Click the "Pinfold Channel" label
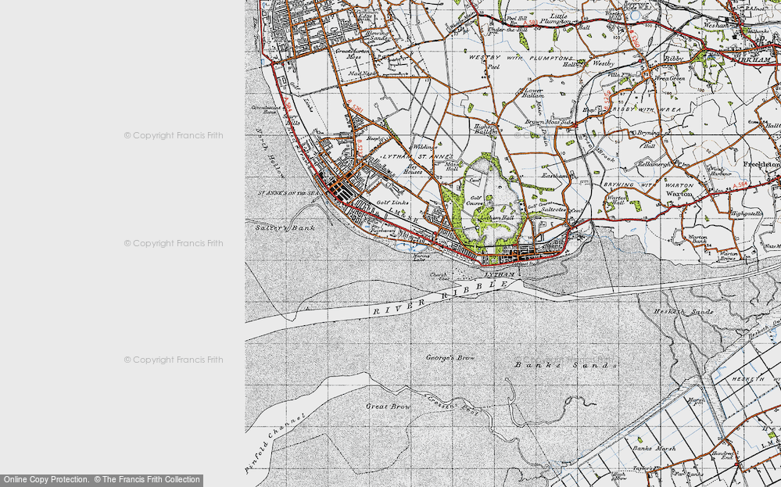781x487 pixels. [274, 442]
